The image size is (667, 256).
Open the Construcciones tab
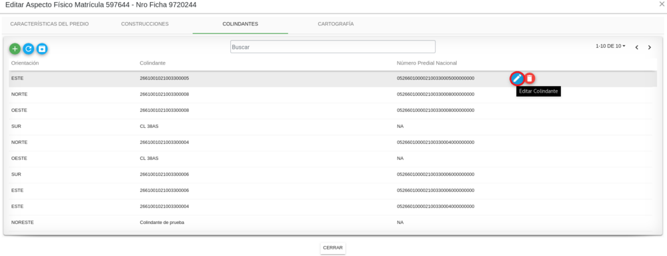point(145,24)
